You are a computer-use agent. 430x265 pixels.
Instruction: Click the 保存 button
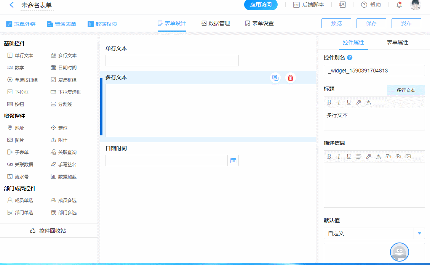(x=371, y=23)
